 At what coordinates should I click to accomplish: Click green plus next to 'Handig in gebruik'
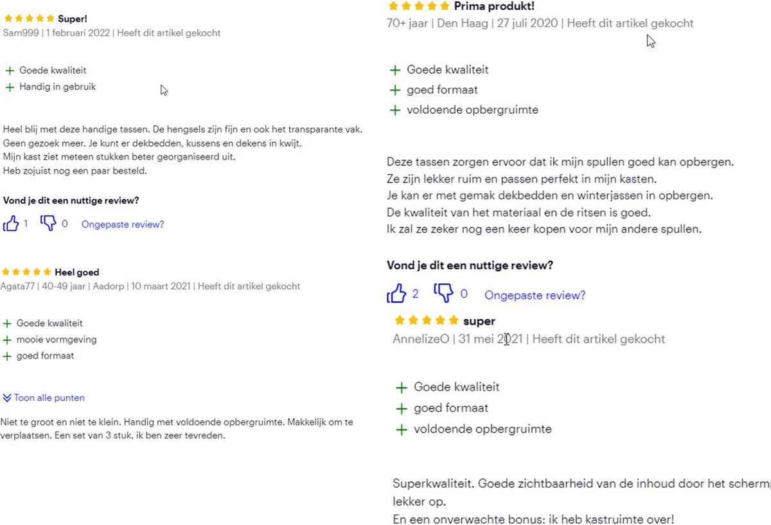point(10,87)
